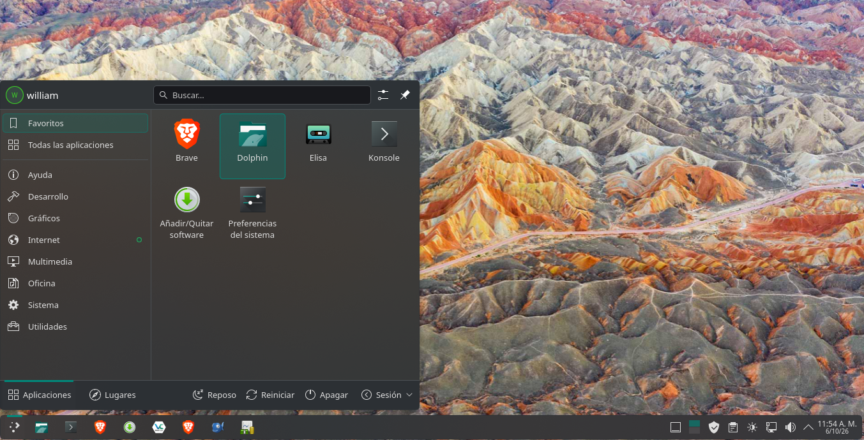864x440 pixels.
Task: Open the network connections tray icon
Action: [x=771, y=427]
